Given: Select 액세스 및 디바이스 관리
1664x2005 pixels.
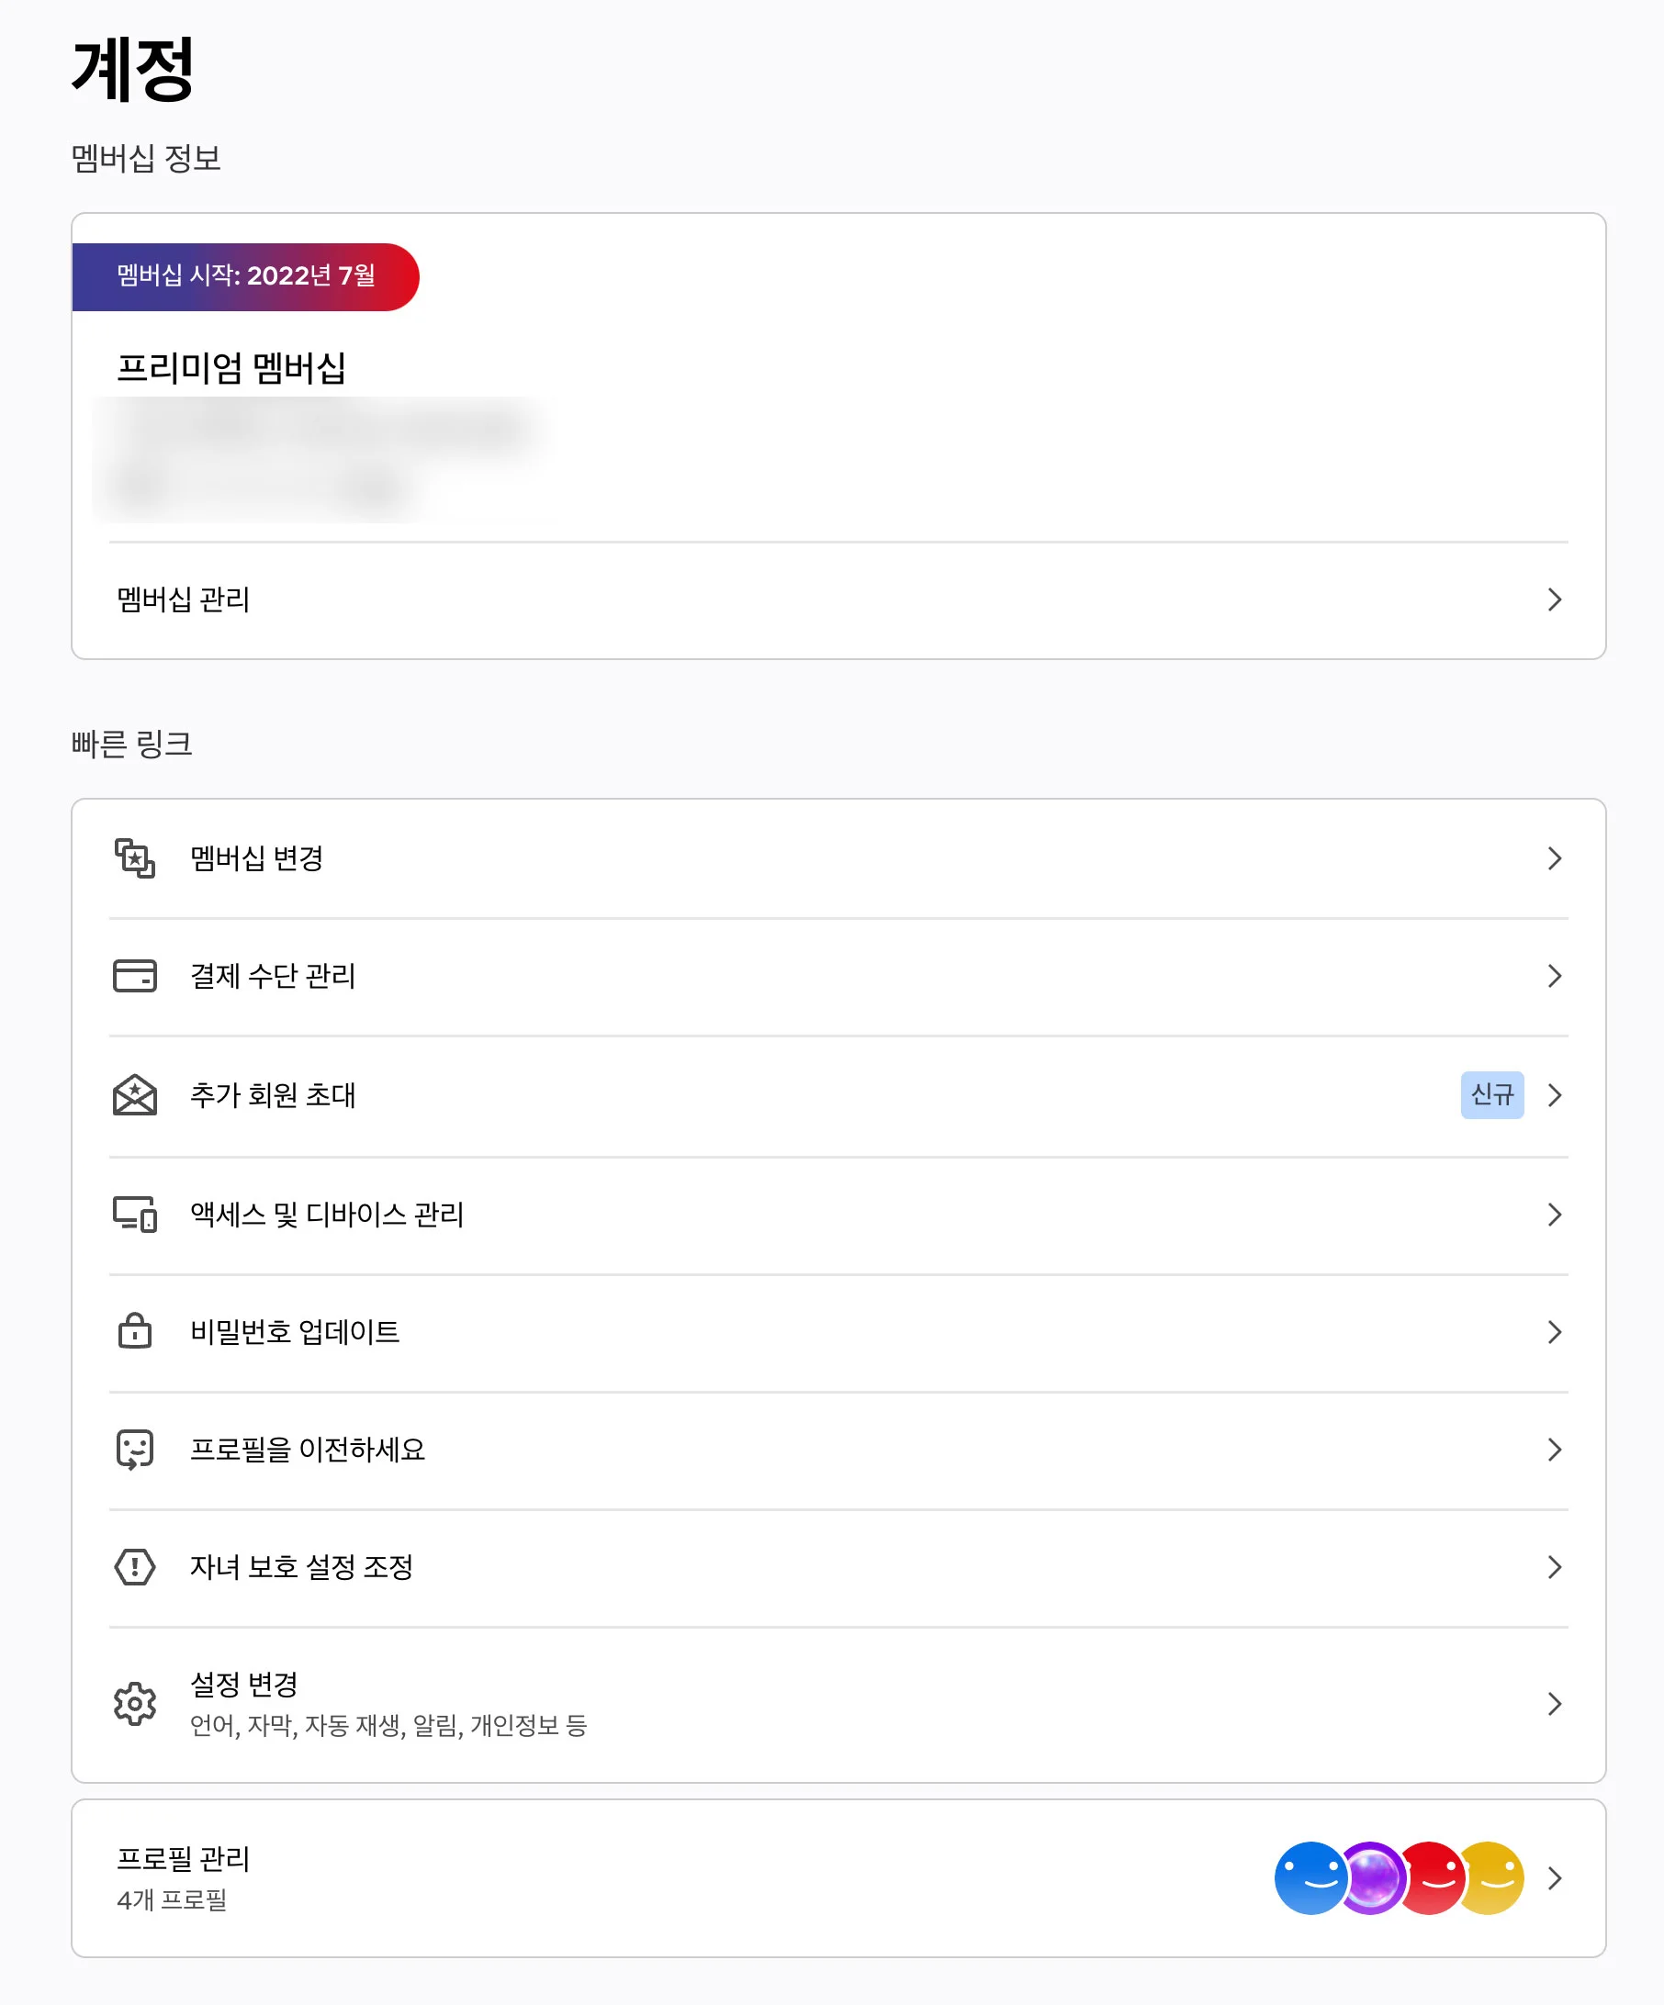Looking at the screenshot, I should point(327,1215).
